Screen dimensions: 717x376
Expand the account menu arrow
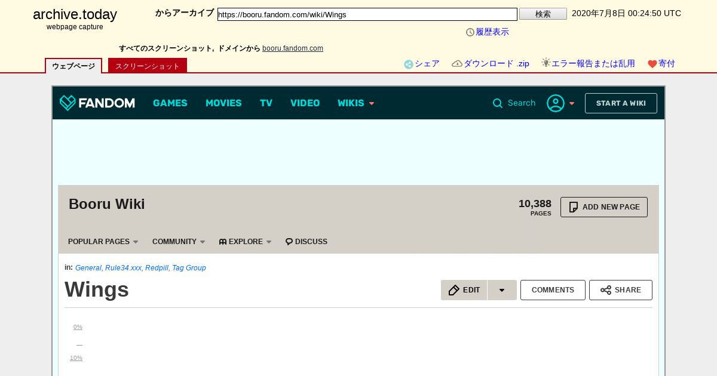pos(572,104)
